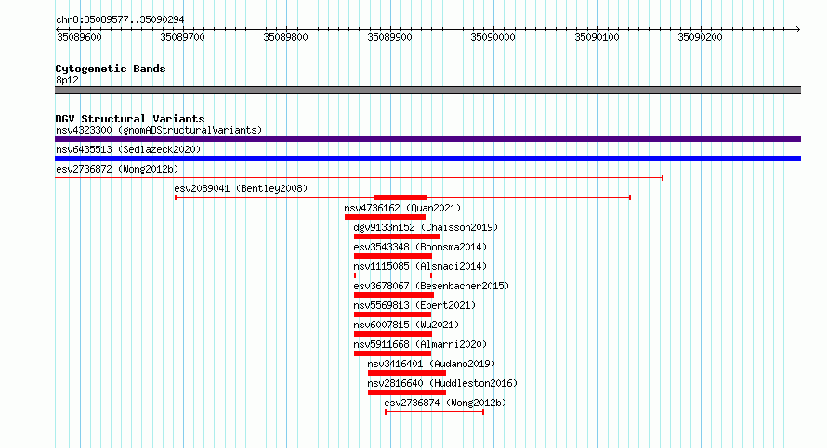
Task: Open esv2736874 Wong2012b label
Action: (445, 403)
